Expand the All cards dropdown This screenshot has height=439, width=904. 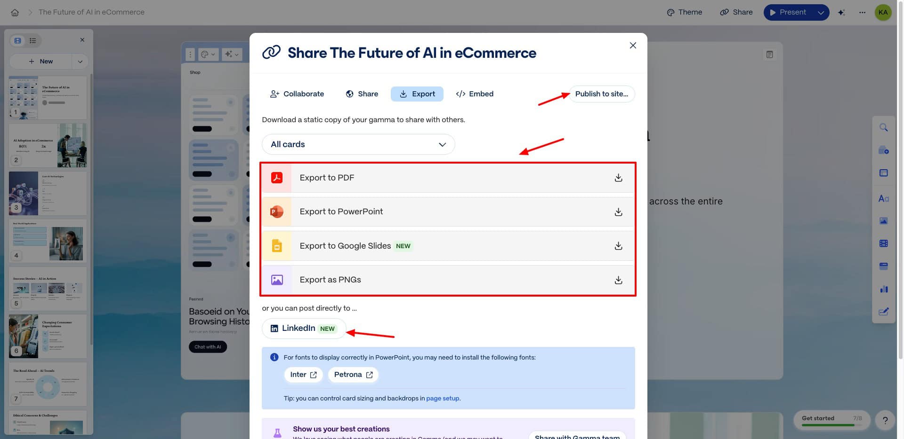(x=358, y=144)
